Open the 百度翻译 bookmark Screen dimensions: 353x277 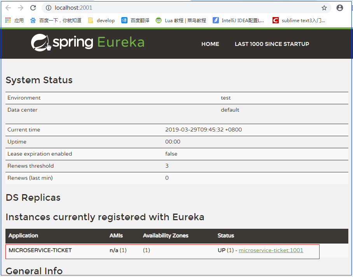point(135,21)
